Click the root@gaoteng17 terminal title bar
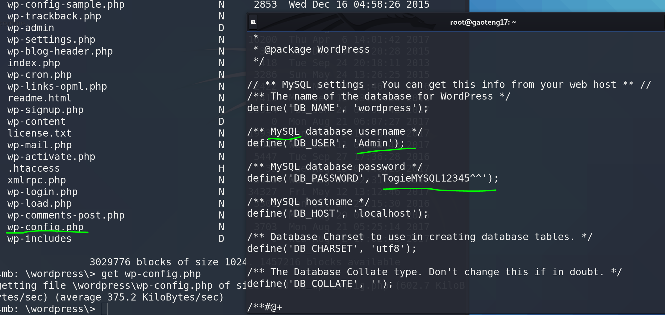This screenshot has width=665, height=315. (483, 22)
